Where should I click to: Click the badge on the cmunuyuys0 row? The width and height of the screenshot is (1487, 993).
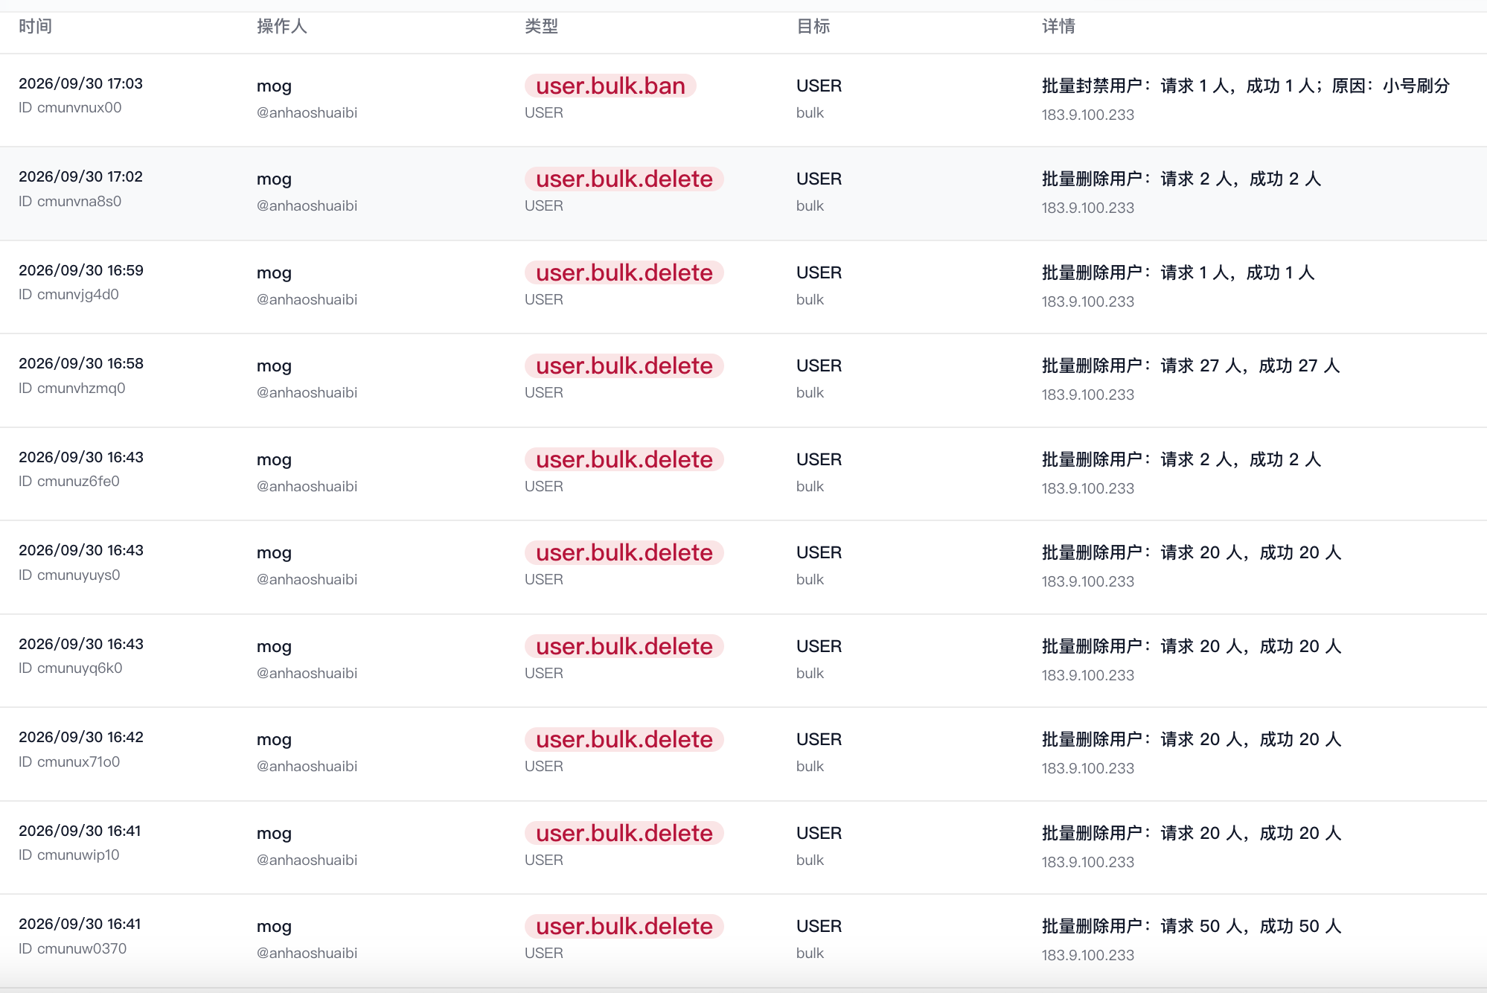(x=624, y=552)
